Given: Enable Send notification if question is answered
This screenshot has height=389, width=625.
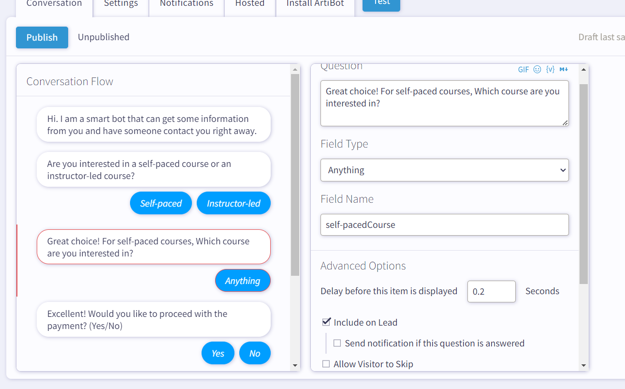Looking at the screenshot, I should [x=337, y=343].
